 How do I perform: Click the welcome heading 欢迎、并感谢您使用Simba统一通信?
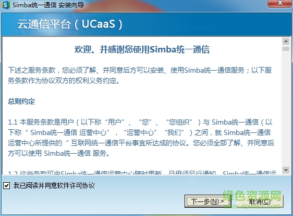pyautogui.click(x=142, y=49)
